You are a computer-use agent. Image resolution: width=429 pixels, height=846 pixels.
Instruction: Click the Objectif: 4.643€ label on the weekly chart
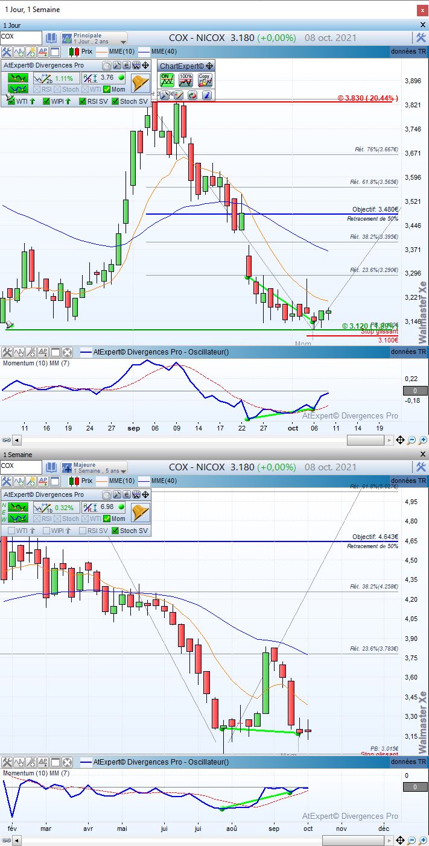pyautogui.click(x=375, y=537)
